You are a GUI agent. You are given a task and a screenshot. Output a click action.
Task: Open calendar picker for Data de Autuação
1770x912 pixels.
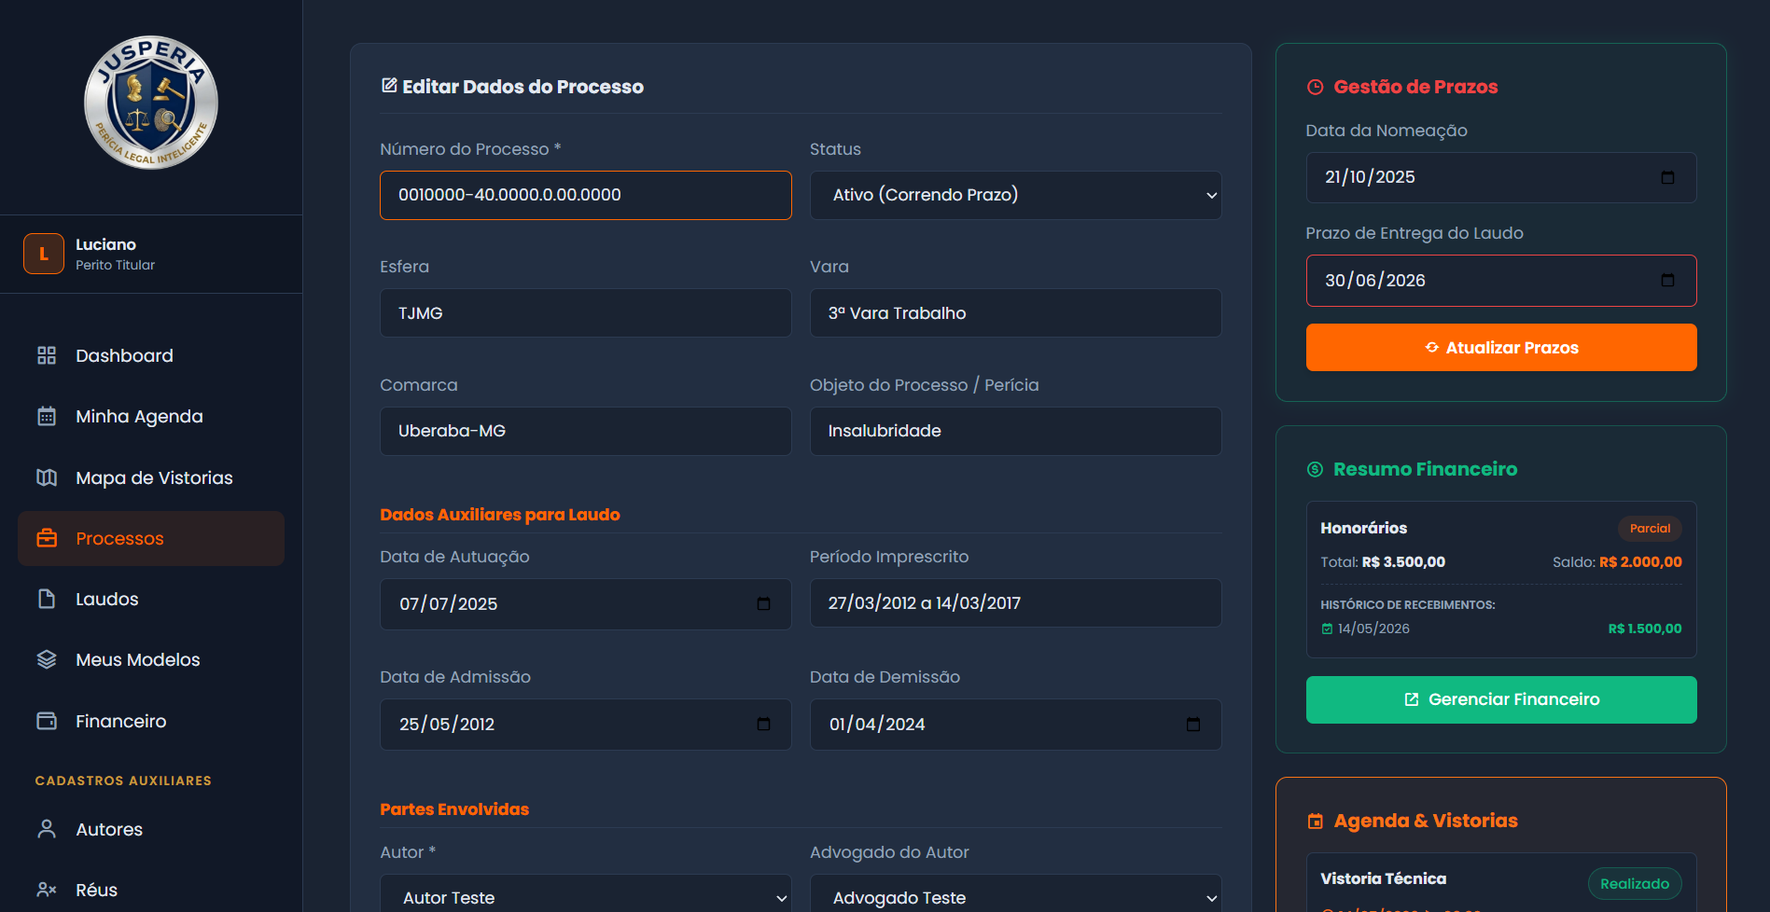click(x=763, y=603)
